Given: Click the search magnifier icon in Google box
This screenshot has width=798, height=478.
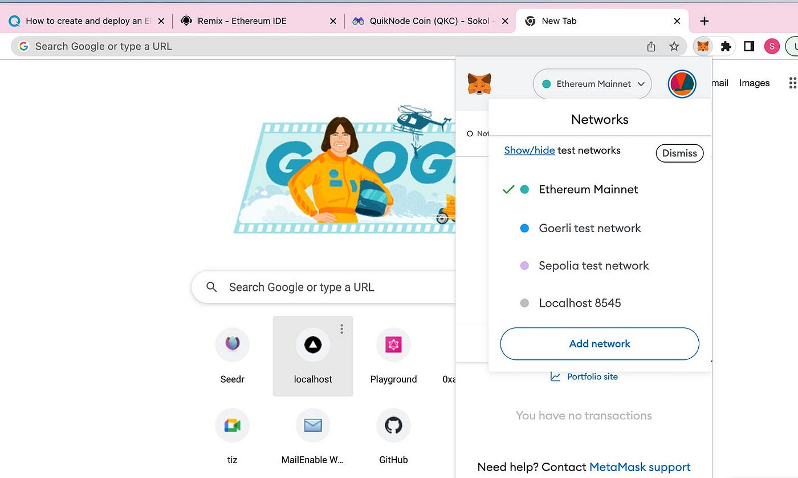Looking at the screenshot, I should pos(211,287).
